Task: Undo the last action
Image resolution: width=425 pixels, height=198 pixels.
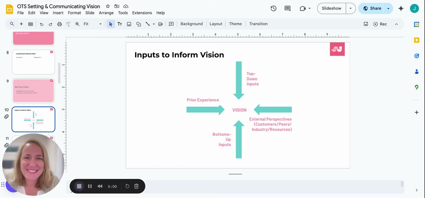Action: pyautogui.click(x=42, y=24)
